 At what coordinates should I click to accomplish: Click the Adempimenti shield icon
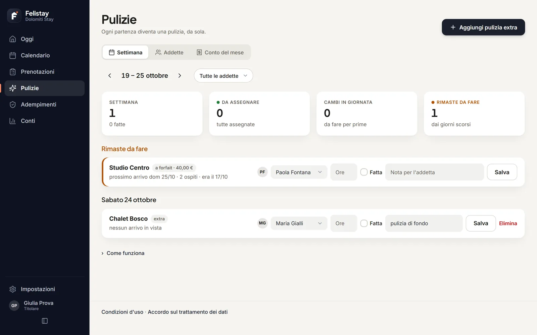click(13, 105)
